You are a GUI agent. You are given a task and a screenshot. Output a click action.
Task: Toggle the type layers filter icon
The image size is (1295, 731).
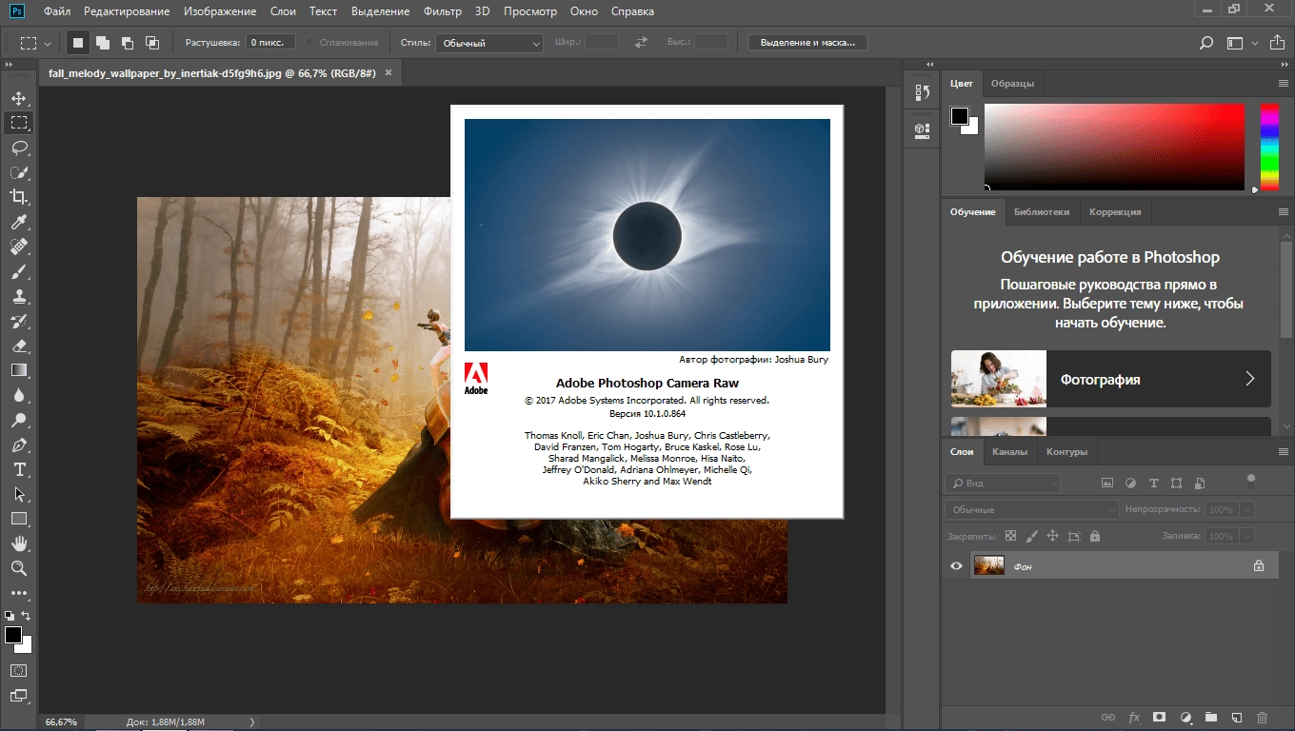click(1153, 484)
